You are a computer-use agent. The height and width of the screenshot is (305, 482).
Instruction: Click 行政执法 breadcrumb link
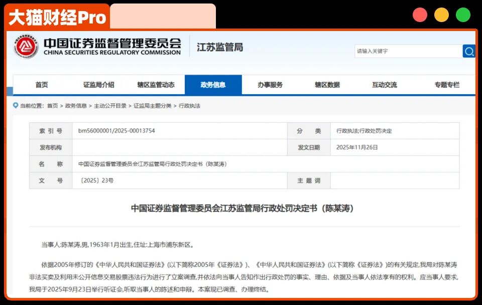tap(190, 106)
